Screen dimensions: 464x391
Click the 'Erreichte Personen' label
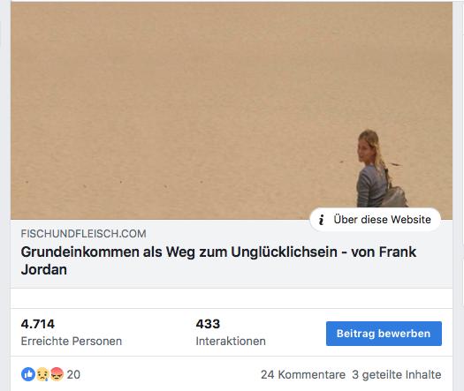(x=72, y=341)
